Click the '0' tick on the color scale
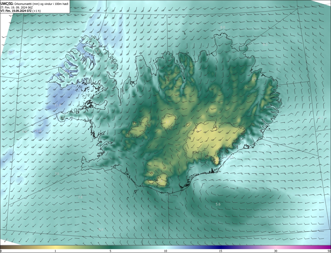Viewport: 331px width, 253px height. click(x=1, y=251)
